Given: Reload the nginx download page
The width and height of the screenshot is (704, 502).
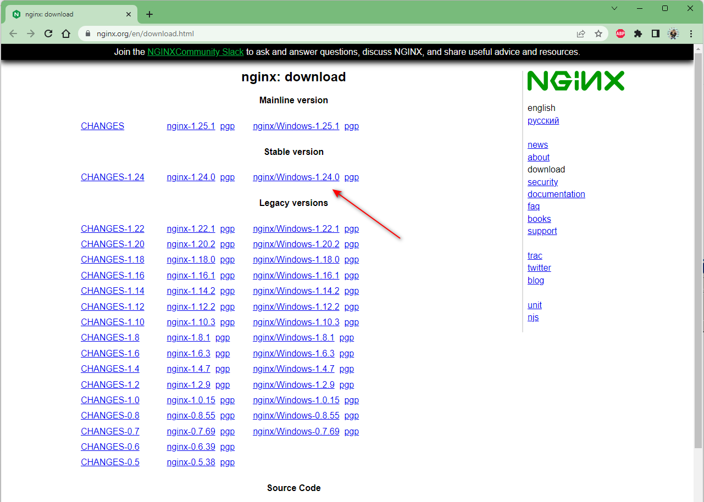Looking at the screenshot, I should (48, 34).
